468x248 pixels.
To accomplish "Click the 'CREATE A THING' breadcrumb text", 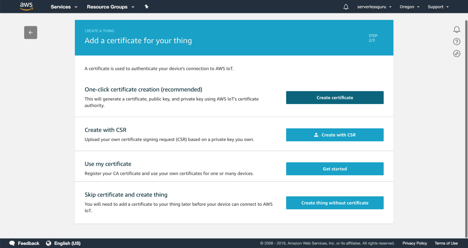I will [x=99, y=31].
